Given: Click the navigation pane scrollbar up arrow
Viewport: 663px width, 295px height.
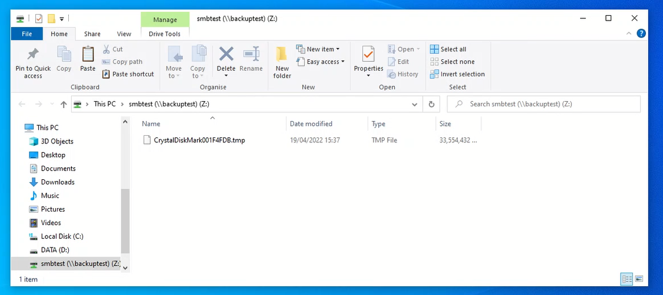Looking at the screenshot, I should pyautogui.click(x=125, y=122).
